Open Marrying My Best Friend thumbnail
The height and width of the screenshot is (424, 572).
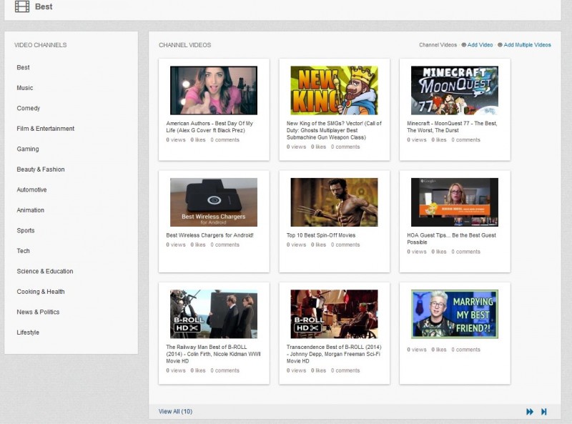(x=455, y=314)
